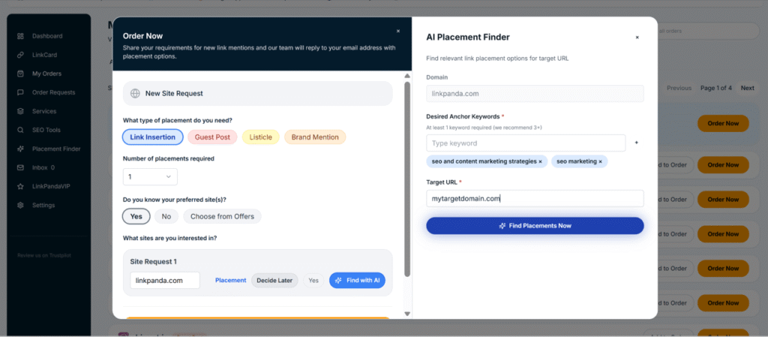Screen dimensions: 768x337
Task: Open My Orders from sidebar icon
Action: click(x=21, y=74)
